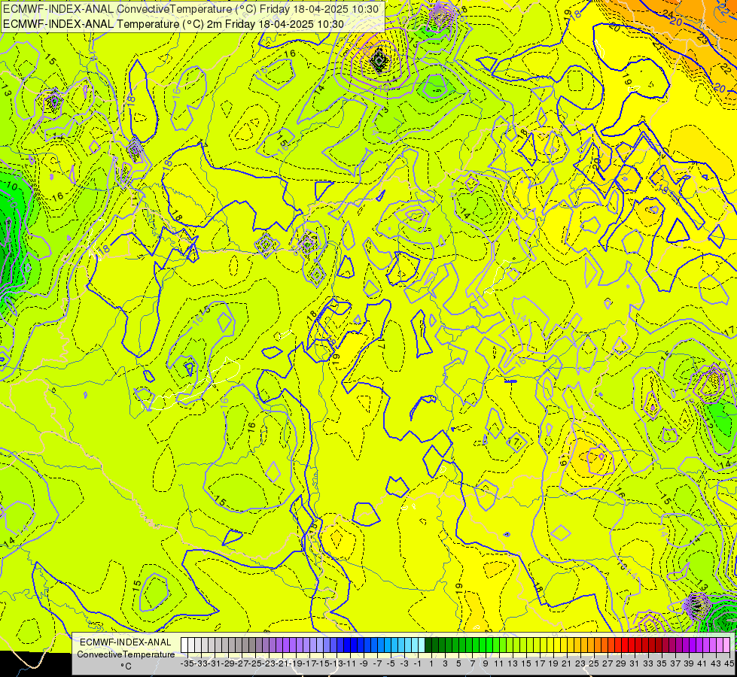The height and width of the screenshot is (677, 737).
Task: Click the '13' tick label on the legend
Action: click(x=513, y=663)
